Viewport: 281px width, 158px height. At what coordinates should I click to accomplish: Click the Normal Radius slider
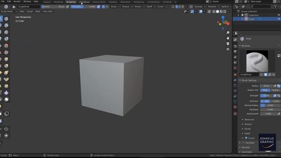coord(270,105)
